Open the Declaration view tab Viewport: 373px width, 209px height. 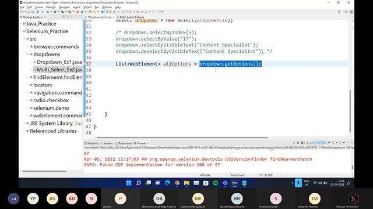tap(123, 143)
